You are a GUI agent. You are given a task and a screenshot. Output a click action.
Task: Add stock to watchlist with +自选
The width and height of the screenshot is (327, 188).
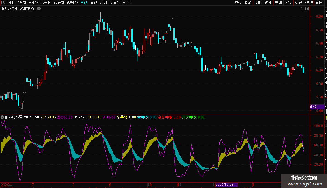click(309, 3)
